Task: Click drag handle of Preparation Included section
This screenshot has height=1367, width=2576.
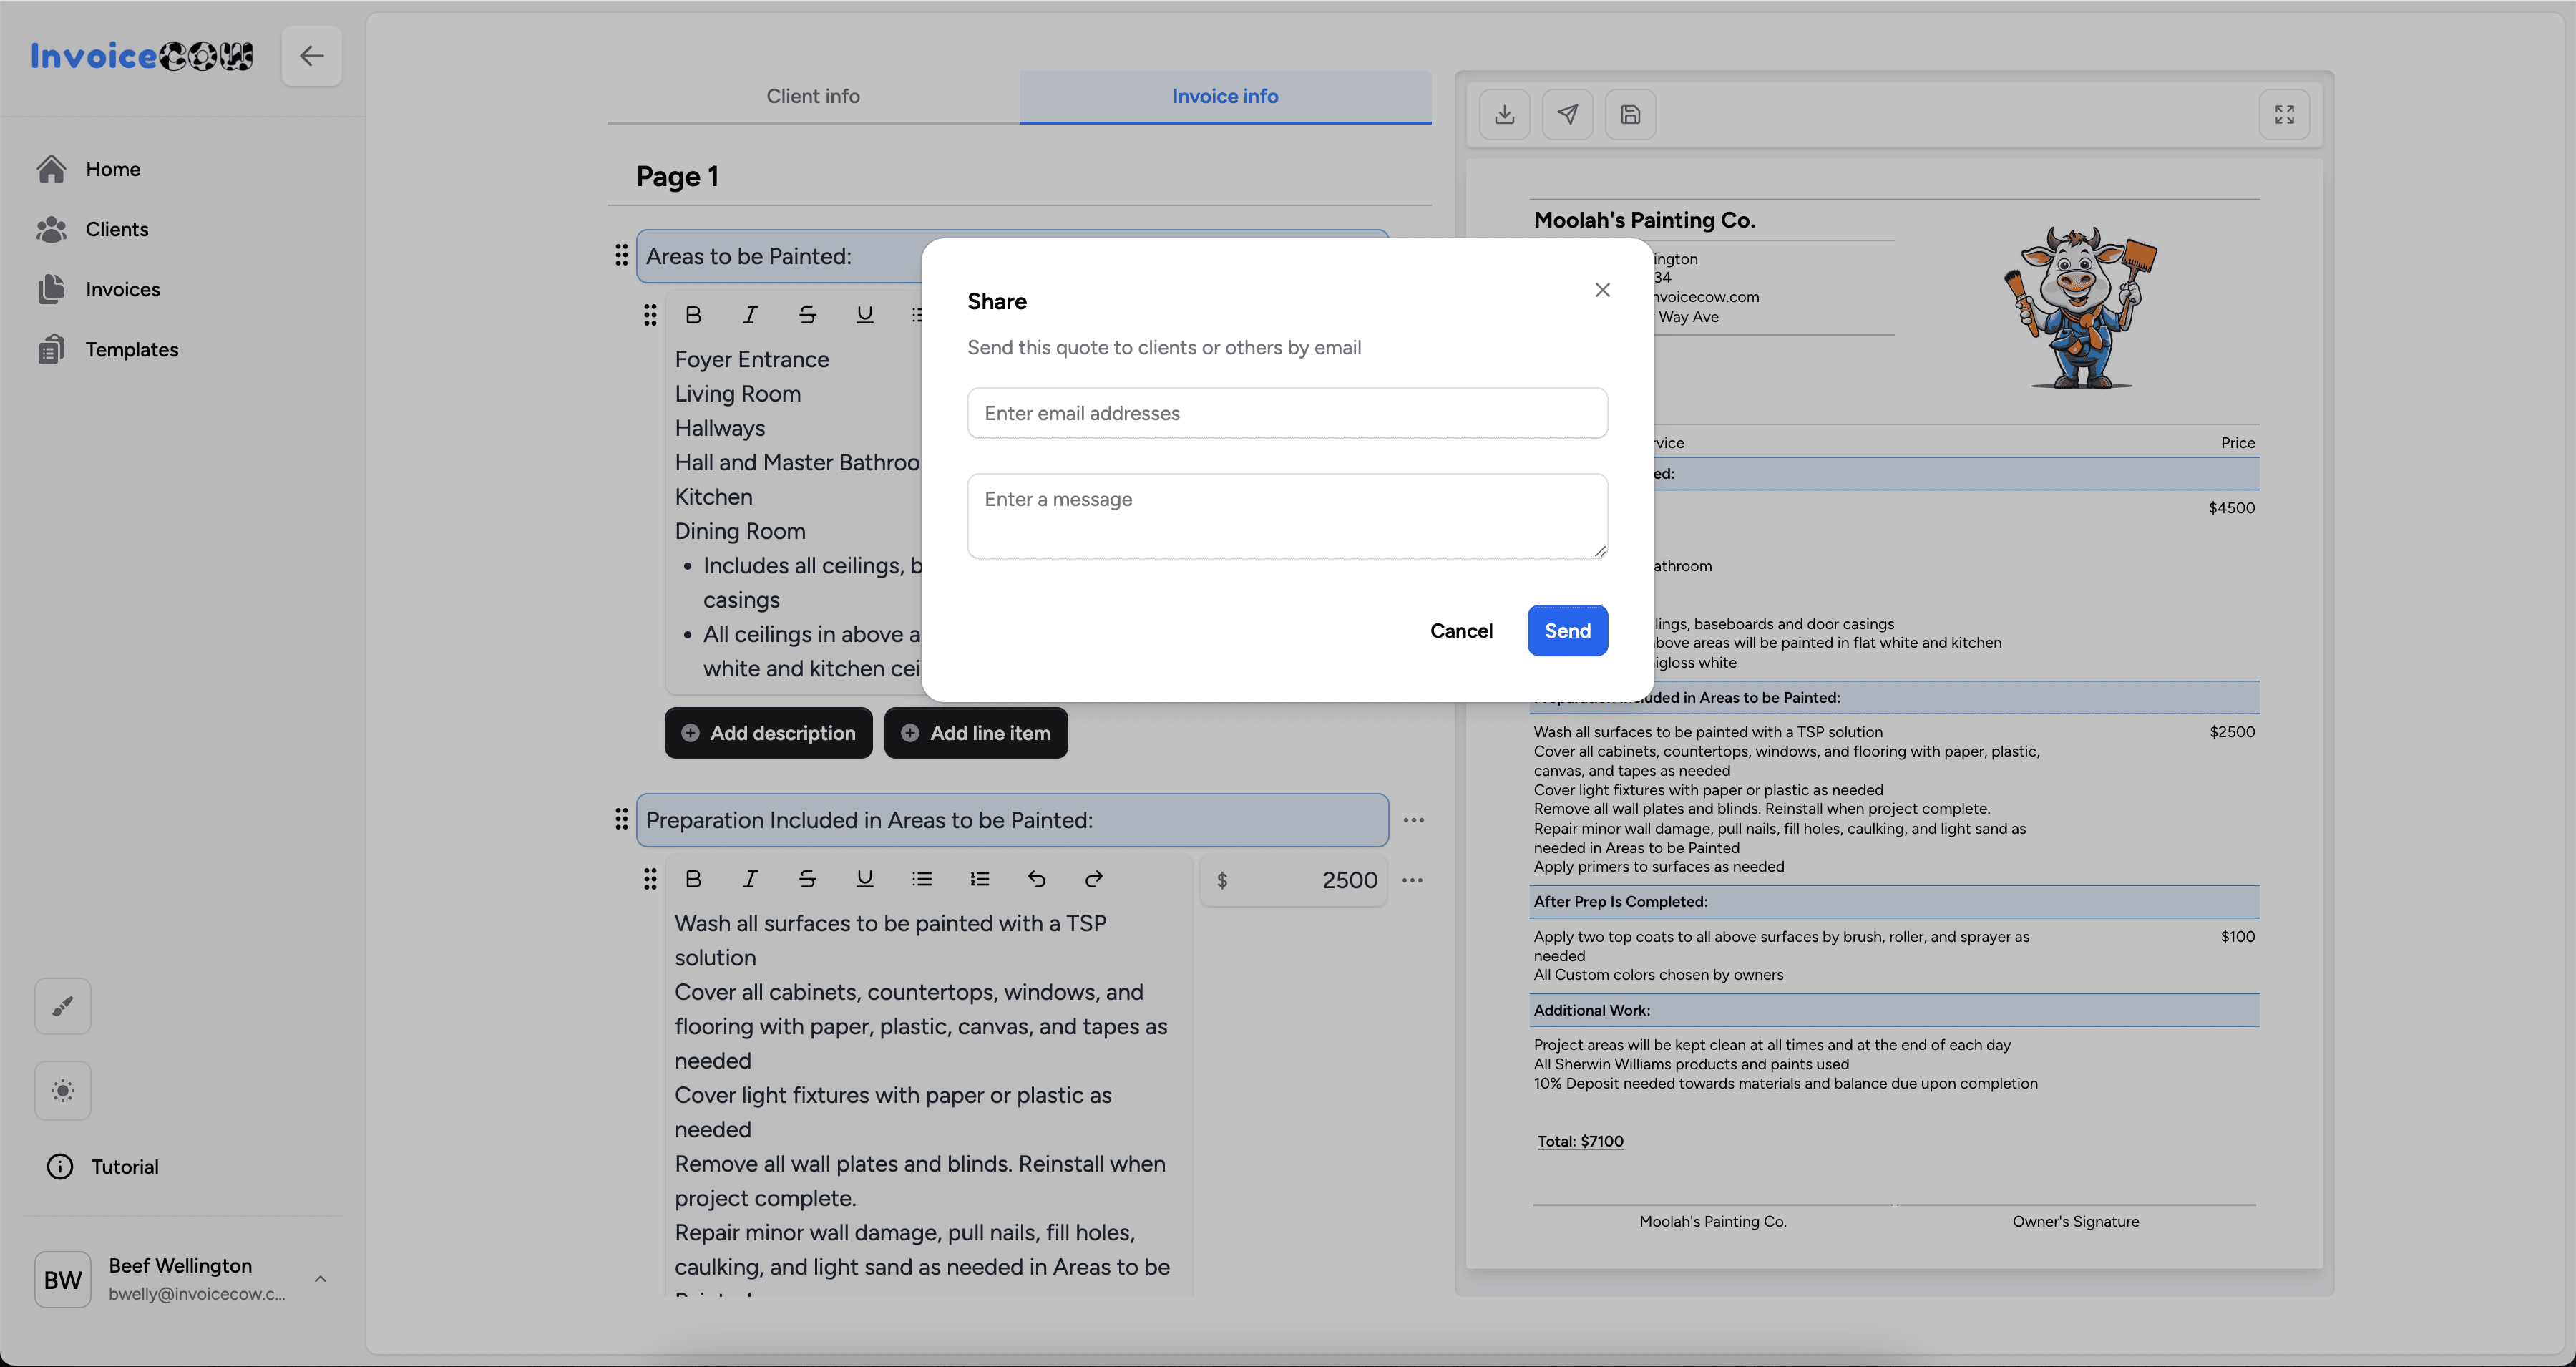Action: (621, 819)
